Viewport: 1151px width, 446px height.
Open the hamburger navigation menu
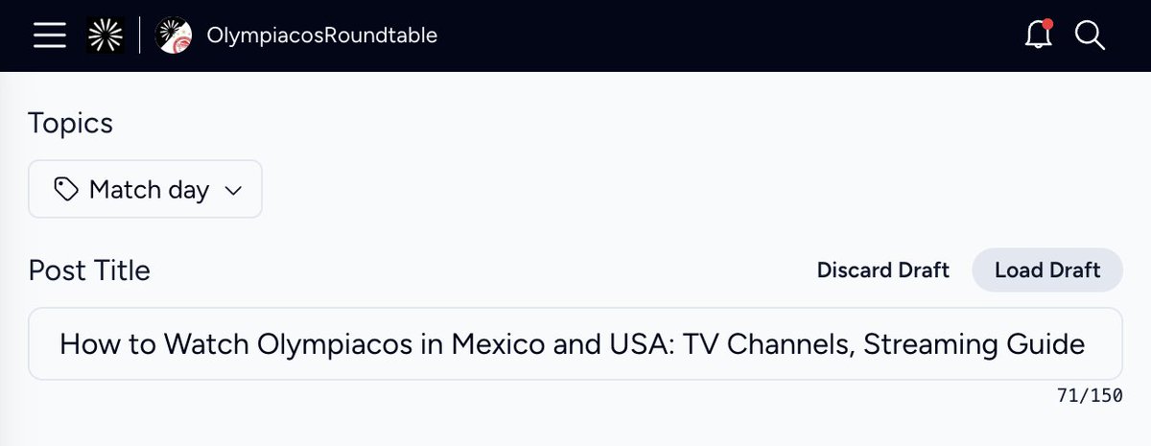point(49,35)
